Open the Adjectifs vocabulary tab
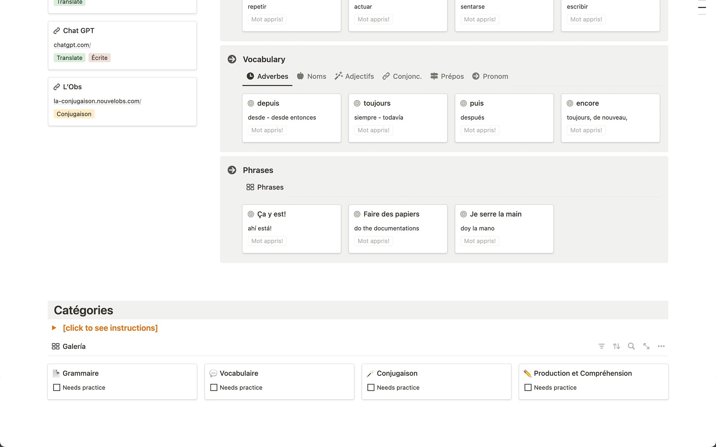716x447 pixels. tap(359, 76)
